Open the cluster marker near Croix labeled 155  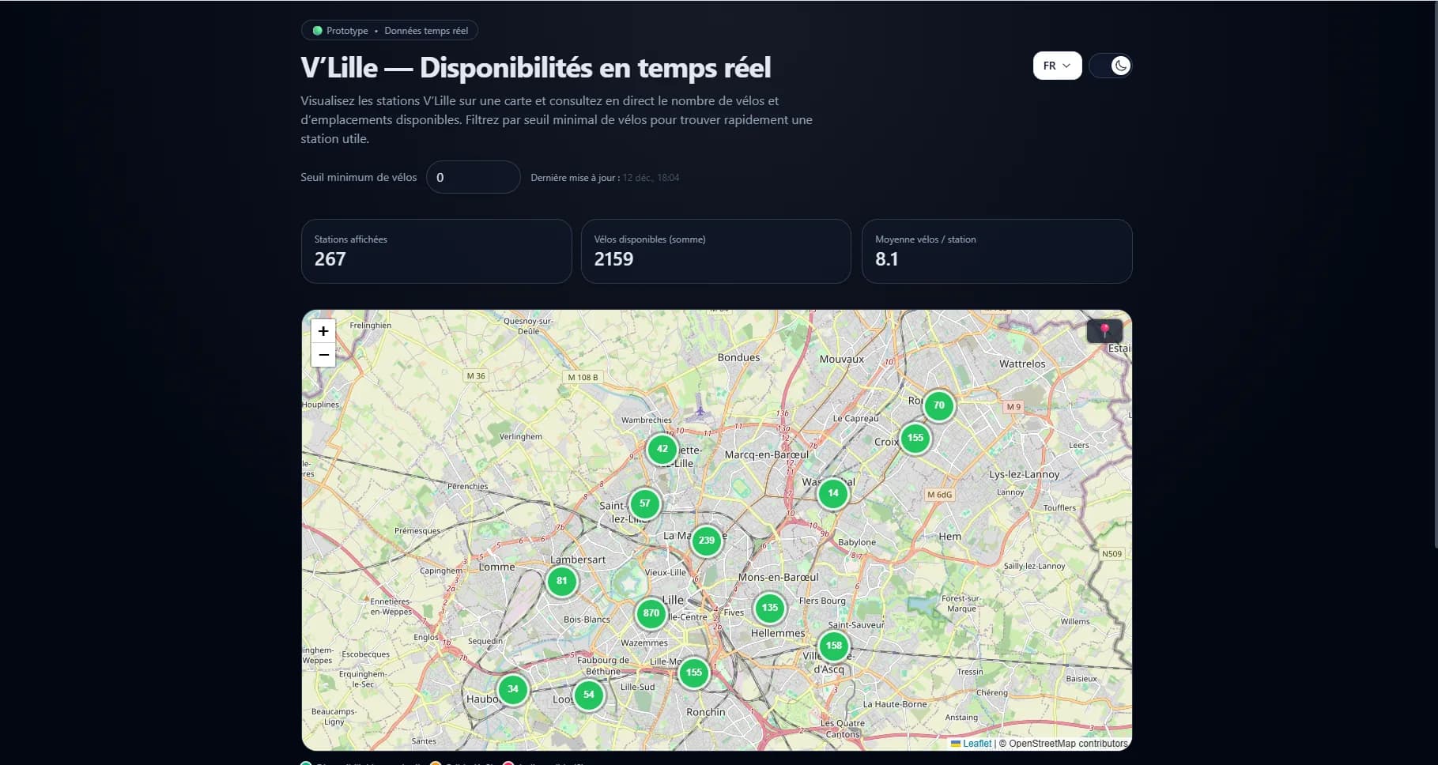click(915, 438)
